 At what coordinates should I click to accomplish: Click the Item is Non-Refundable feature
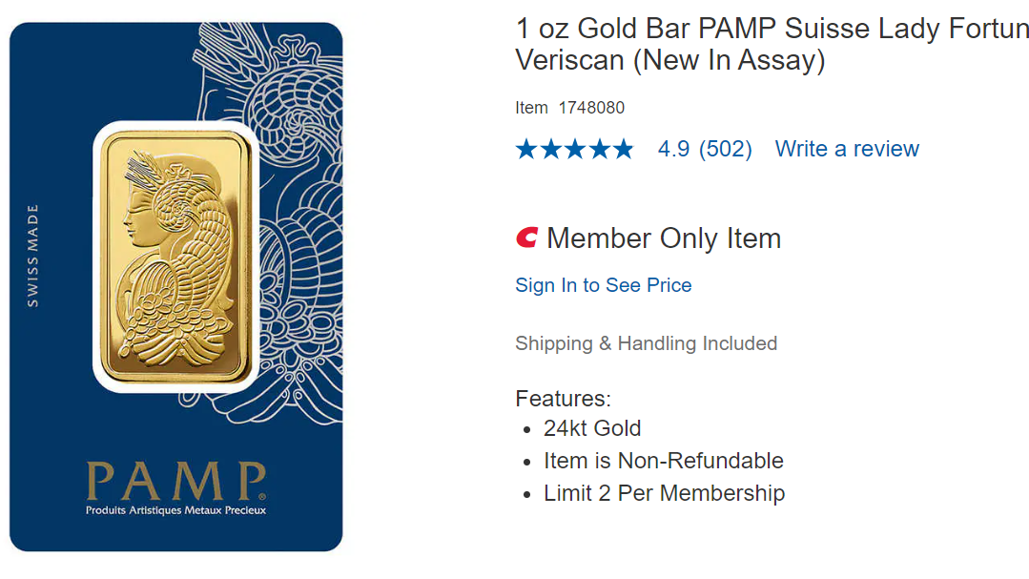tap(663, 461)
